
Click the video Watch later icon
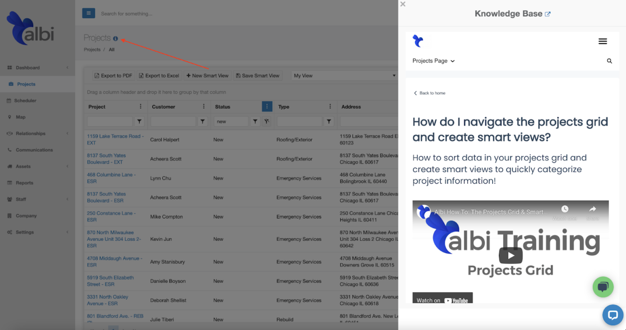point(565,209)
